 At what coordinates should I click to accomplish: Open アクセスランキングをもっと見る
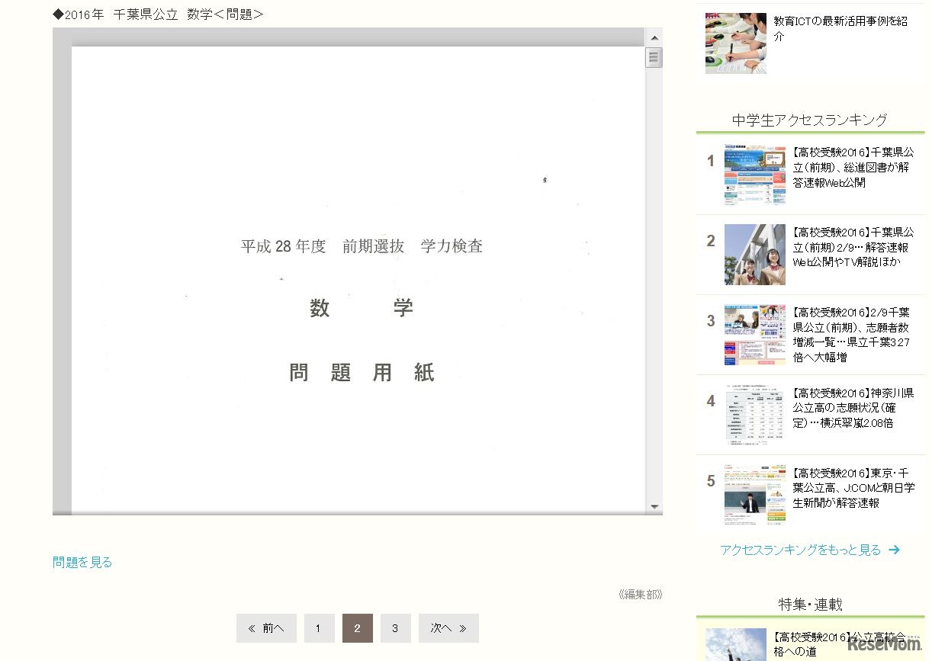coord(802,550)
